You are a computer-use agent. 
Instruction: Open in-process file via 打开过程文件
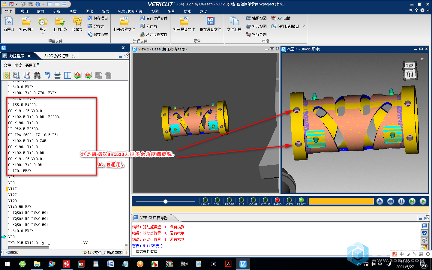[x=124, y=24]
